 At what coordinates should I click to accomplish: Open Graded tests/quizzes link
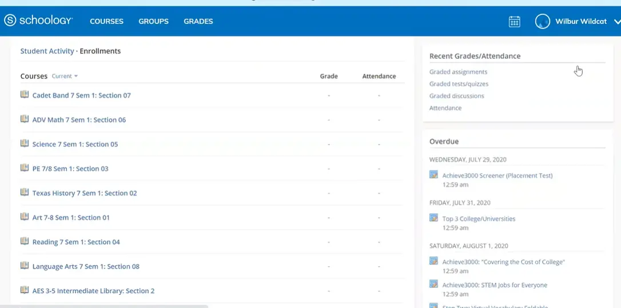[x=459, y=84]
